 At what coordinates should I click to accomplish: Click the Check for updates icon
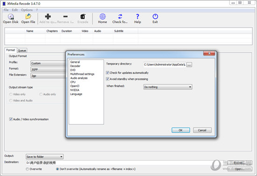[x=120, y=16]
